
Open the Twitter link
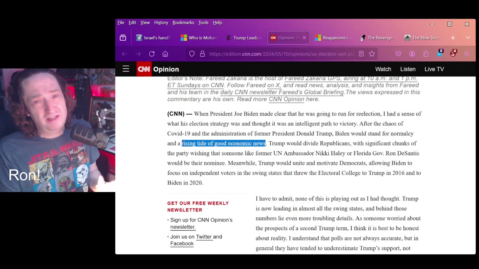point(204,236)
